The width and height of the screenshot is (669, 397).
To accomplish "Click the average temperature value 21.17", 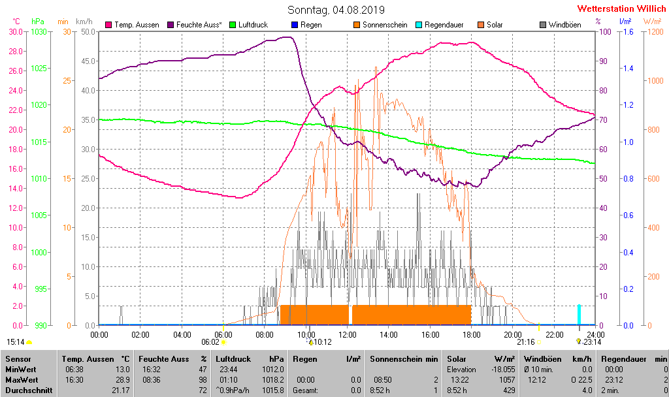I will pyautogui.click(x=120, y=390).
